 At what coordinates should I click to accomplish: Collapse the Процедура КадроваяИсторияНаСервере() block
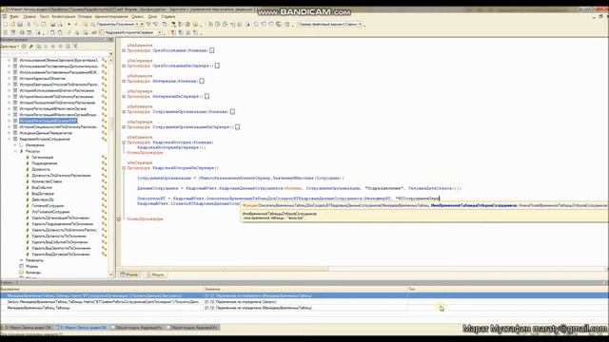tap(124, 168)
